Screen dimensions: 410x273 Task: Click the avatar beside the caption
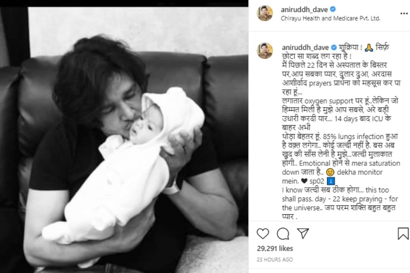(265, 51)
